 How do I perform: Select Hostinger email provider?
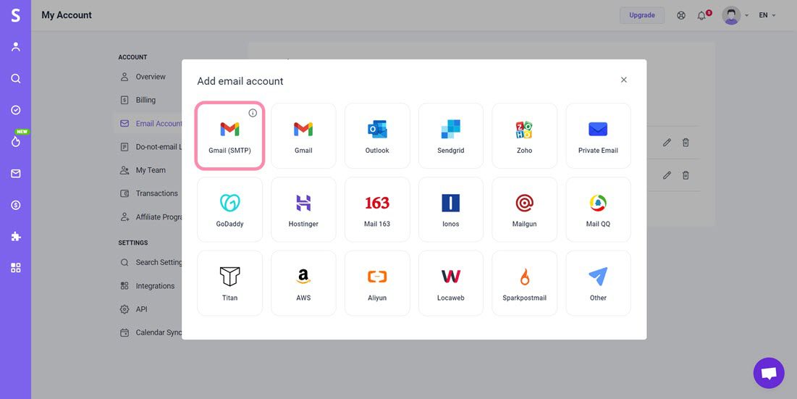point(303,210)
